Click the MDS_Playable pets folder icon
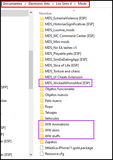 (42, 54)
